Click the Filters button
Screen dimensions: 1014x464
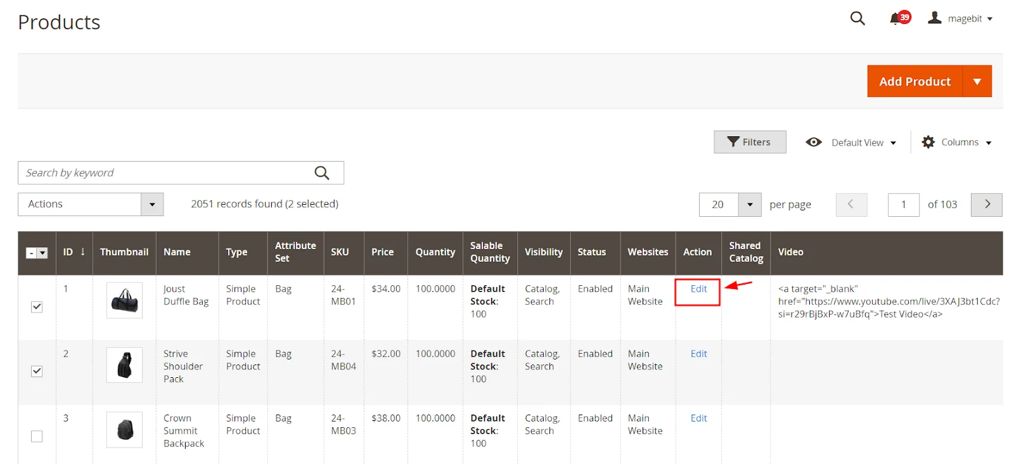pyautogui.click(x=749, y=143)
